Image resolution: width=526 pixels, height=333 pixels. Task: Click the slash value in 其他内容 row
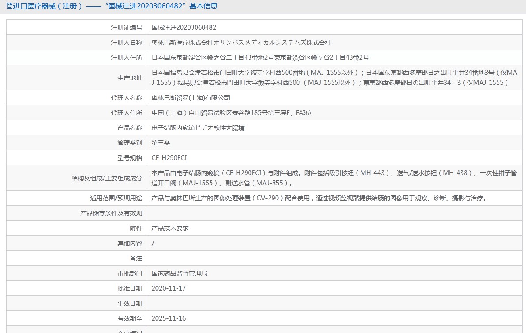click(153, 244)
